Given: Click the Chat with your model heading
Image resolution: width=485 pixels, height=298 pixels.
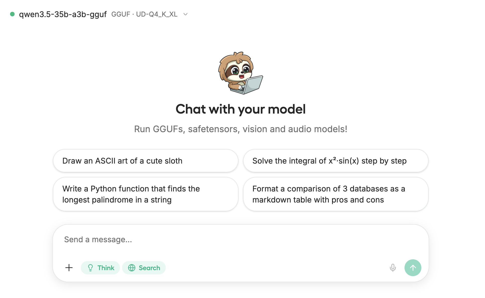Looking at the screenshot, I should [240, 109].
